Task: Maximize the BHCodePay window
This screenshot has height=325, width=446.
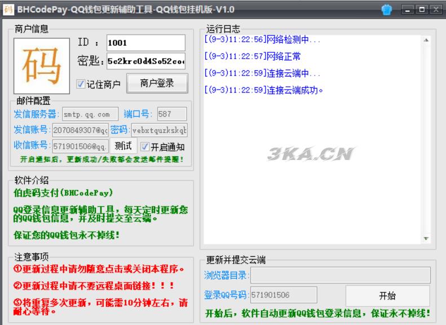Action: click(422, 10)
